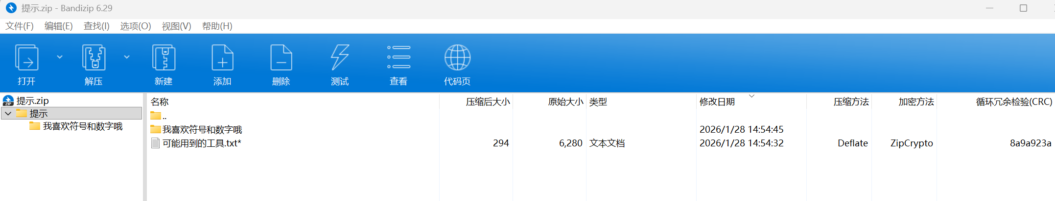This screenshot has width=1055, height=201.
Task: Sort by 修改日期 column header
Action: 717,102
